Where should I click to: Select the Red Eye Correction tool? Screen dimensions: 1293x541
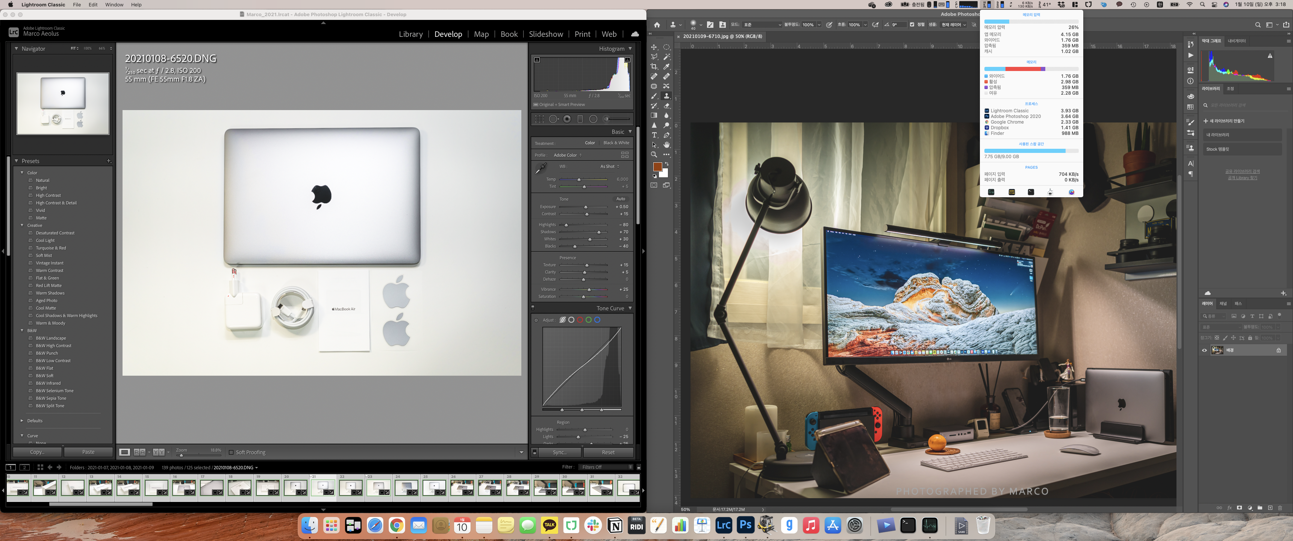click(x=567, y=119)
